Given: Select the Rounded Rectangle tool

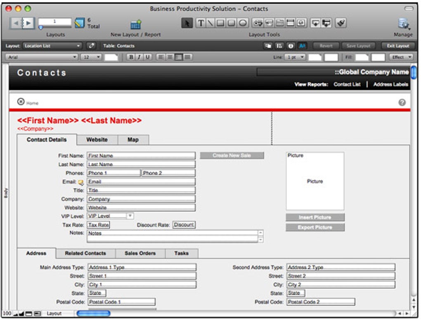Looking at the screenshot, I should 231,24.
